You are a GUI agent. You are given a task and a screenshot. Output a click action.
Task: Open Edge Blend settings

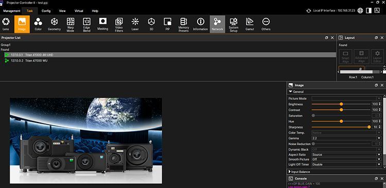(x=86, y=24)
